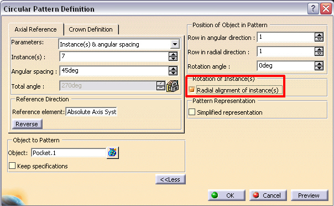Collapse the dialog with the <<Less button
This screenshot has height=206, width=334.
coord(170,179)
